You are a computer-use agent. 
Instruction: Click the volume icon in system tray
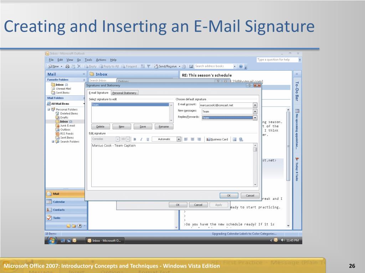pos(283,240)
